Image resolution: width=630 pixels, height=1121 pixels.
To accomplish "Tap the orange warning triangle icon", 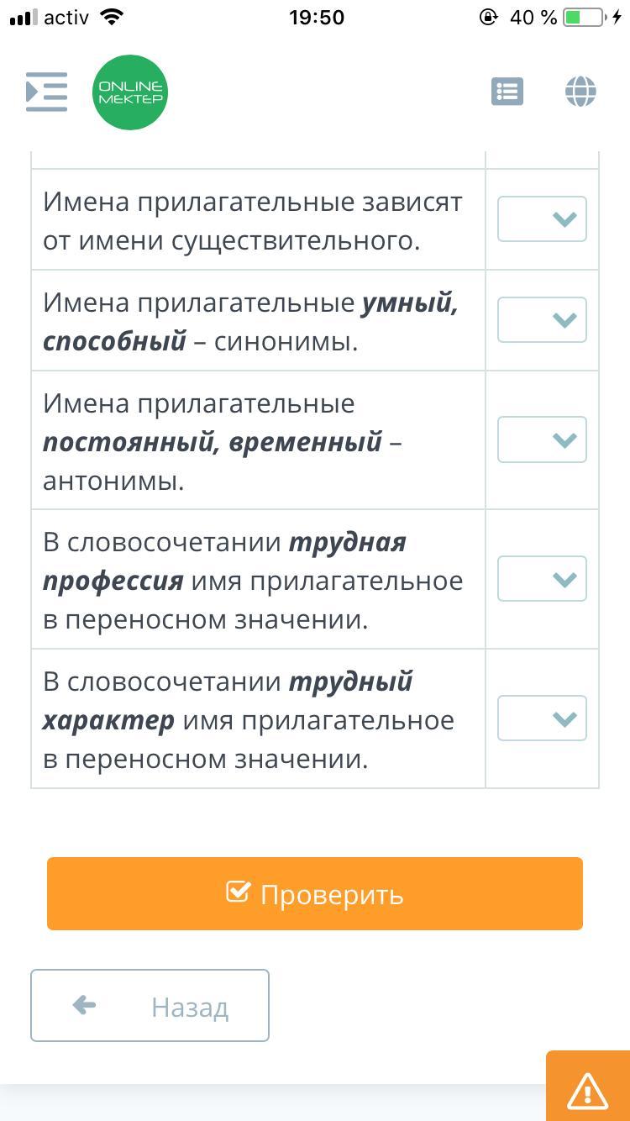I will [x=587, y=1090].
